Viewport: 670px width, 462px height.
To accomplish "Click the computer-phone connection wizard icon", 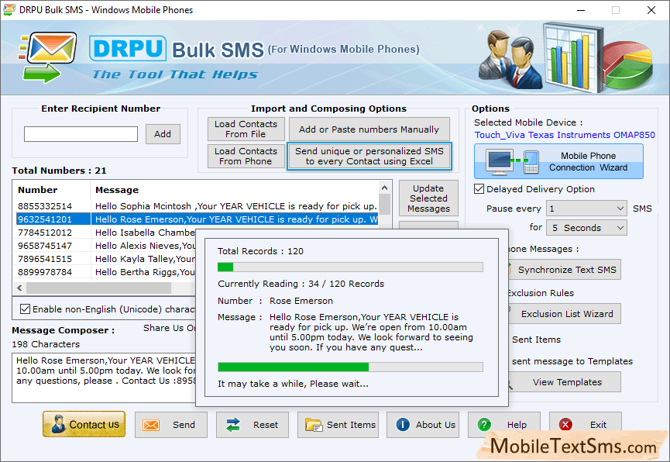I will pyautogui.click(x=513, y=162).
